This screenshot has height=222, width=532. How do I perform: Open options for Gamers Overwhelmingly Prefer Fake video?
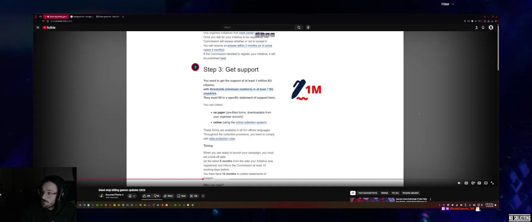(x=430, y=199)
